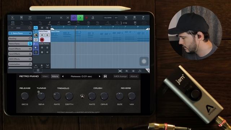
Task: Choose the Glue tool
Action: click(31, 23)
